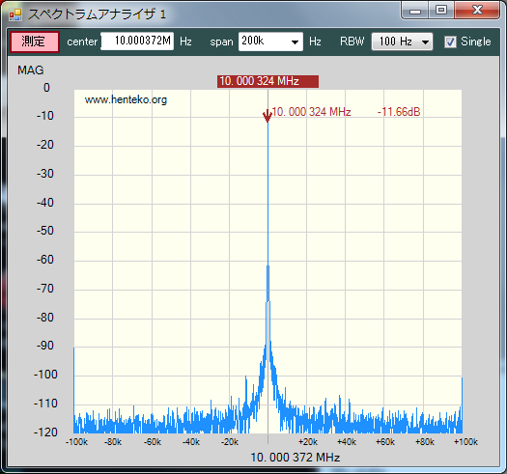This screenshot has width=507, height=474.
Task: Click the -100k axis label
Action: (76, 442)
